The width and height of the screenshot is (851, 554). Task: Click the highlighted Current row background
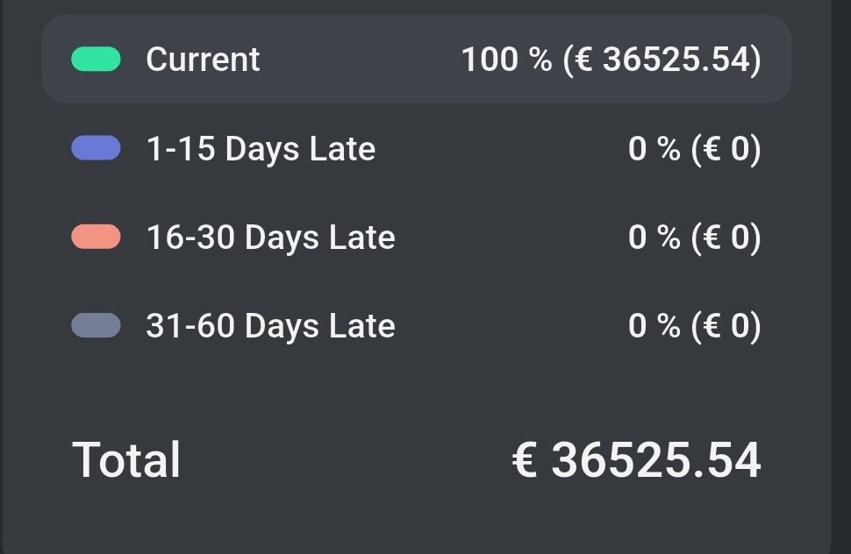416,59
